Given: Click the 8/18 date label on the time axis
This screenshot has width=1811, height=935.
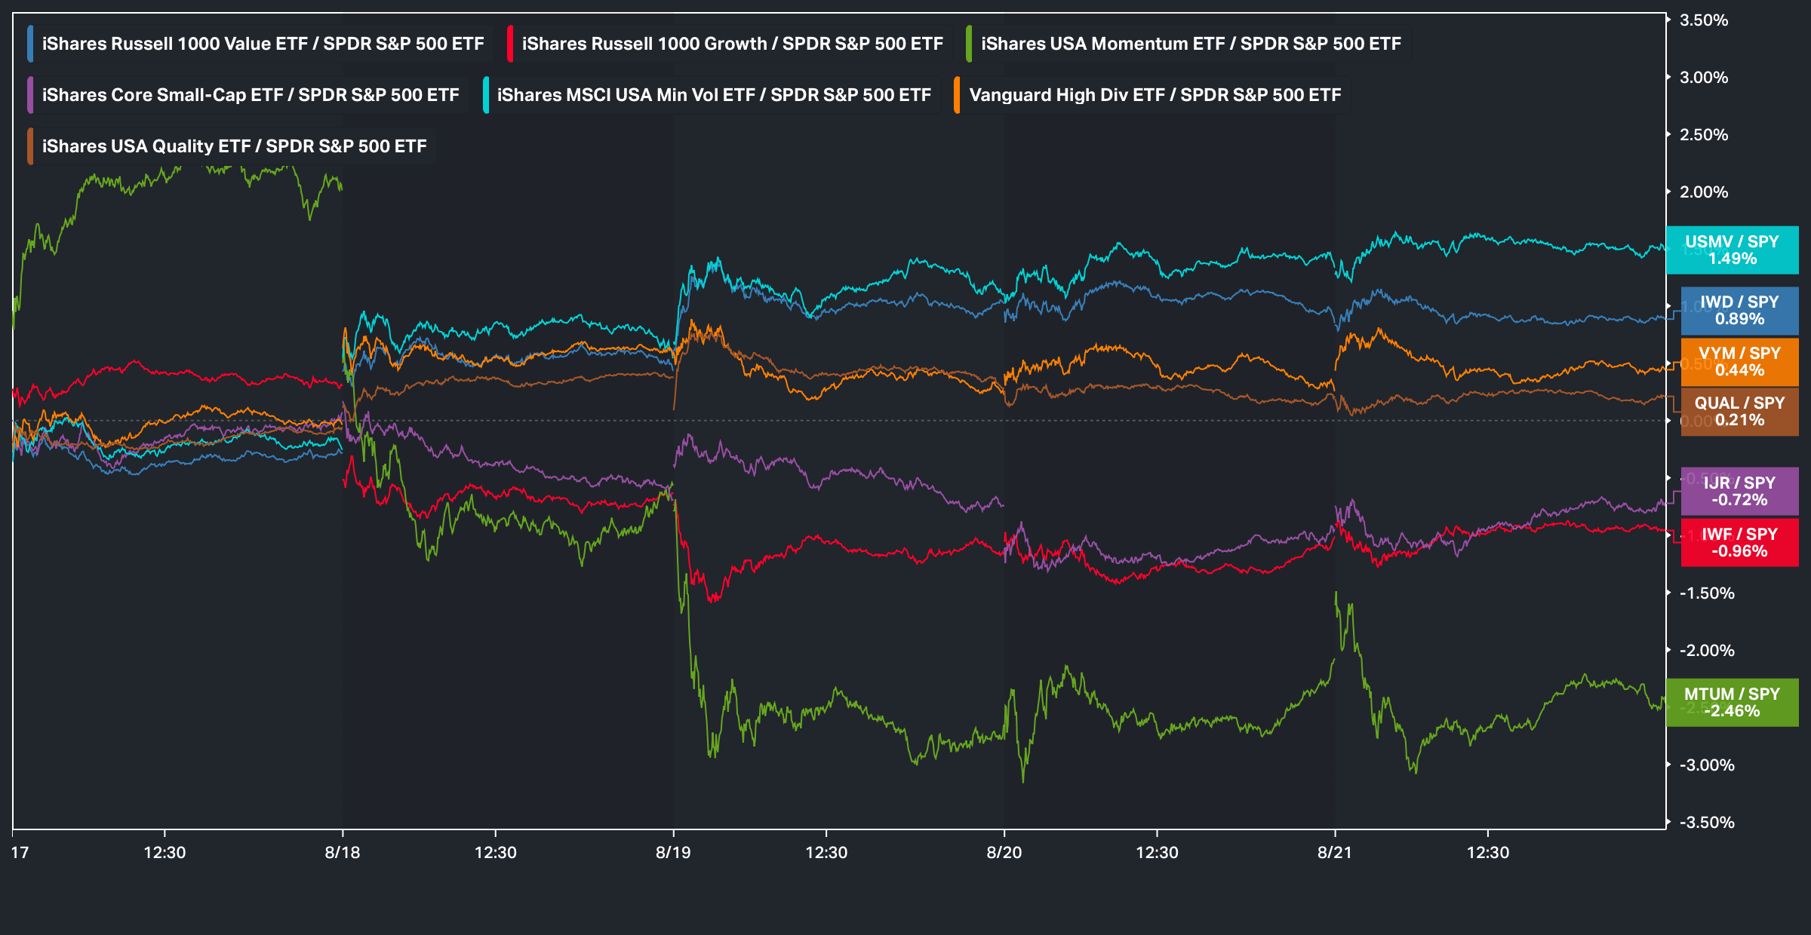Looking at the screenshot, I should [343, 853].
